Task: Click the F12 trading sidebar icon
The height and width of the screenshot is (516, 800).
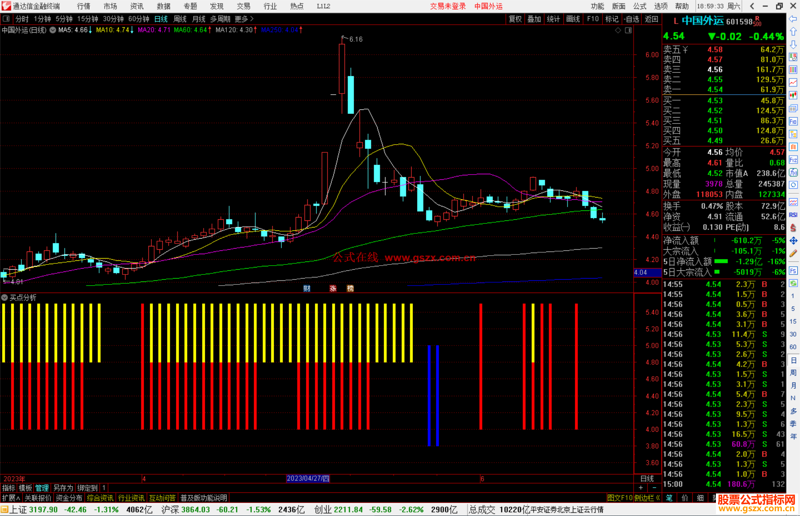Action: pos(793,160)
